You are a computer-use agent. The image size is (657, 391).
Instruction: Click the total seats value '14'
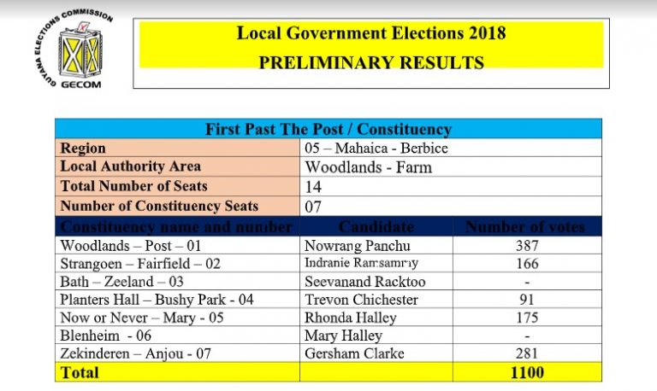(x=313, y=187)
